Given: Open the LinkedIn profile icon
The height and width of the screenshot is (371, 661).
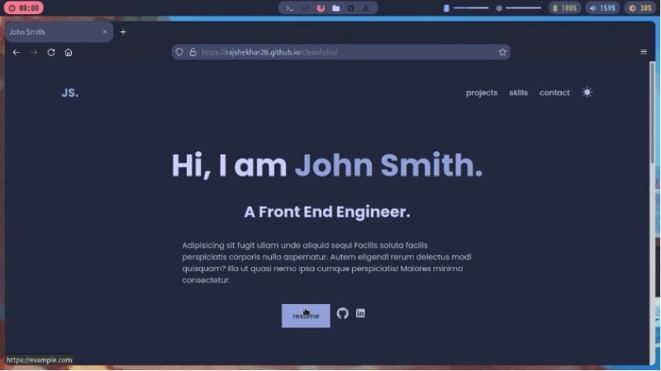Looking at the screenshot, I should (x=360, y=313).
